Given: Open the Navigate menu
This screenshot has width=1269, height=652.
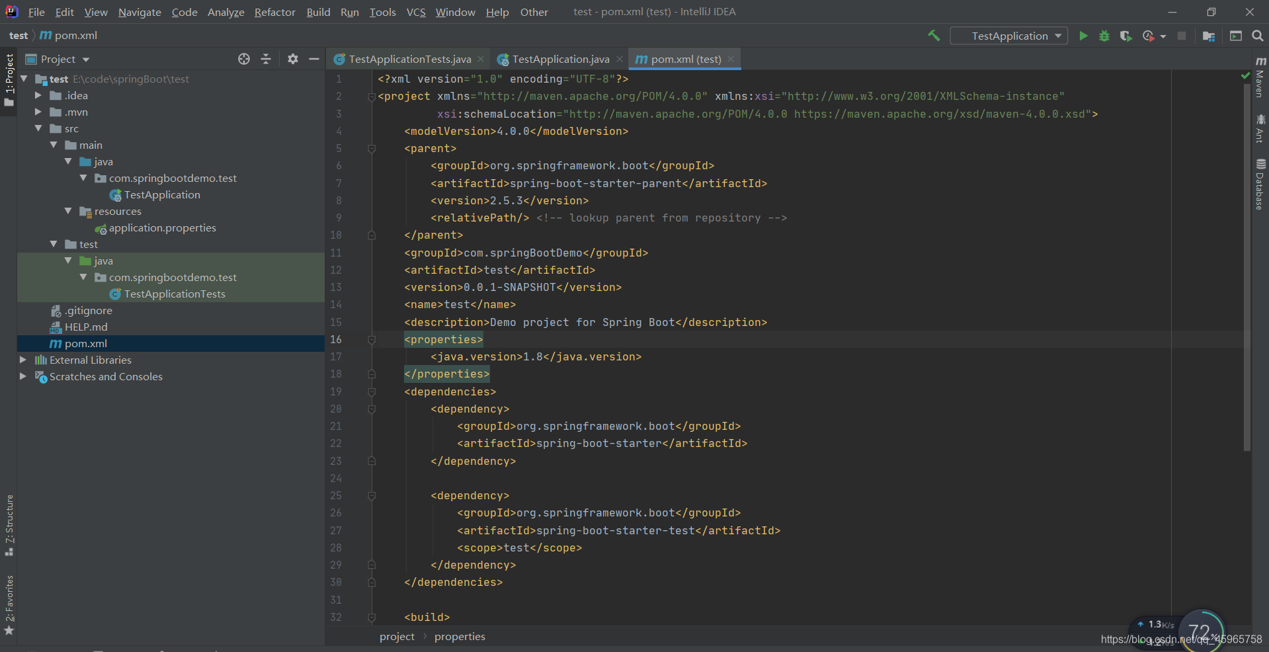Looking at the screenshot, I should tap(140, 12).
